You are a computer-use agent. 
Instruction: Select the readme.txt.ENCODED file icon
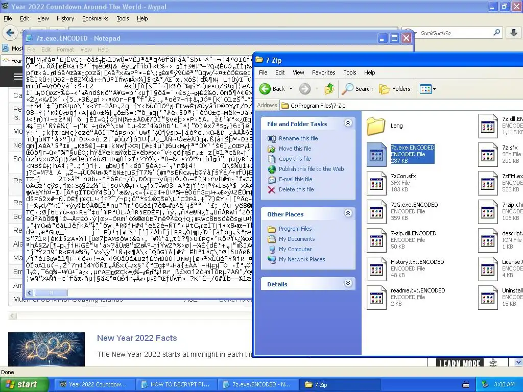point(376,298)
